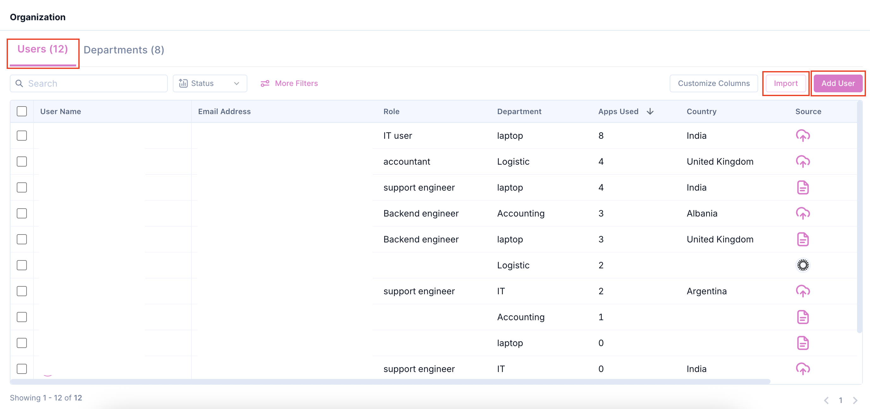
Task: Check the box for the accountant row
Action: point(22,162)
